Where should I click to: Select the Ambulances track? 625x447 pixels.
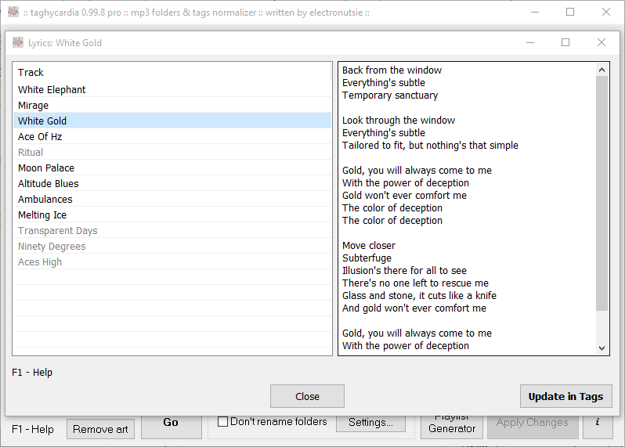click(x=172, y=199)
